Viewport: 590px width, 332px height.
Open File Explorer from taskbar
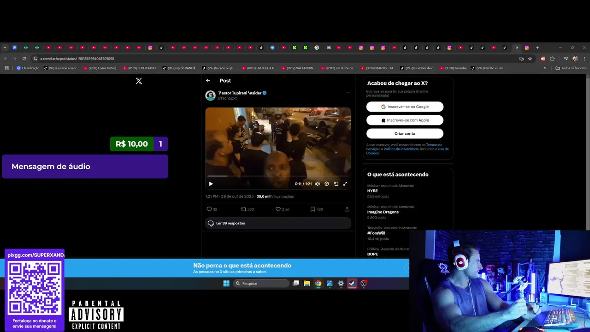tap(307, 283)
